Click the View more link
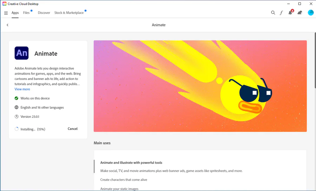Image resolution: width=316 pixels, height=191 pixels. tap(22, 89)
